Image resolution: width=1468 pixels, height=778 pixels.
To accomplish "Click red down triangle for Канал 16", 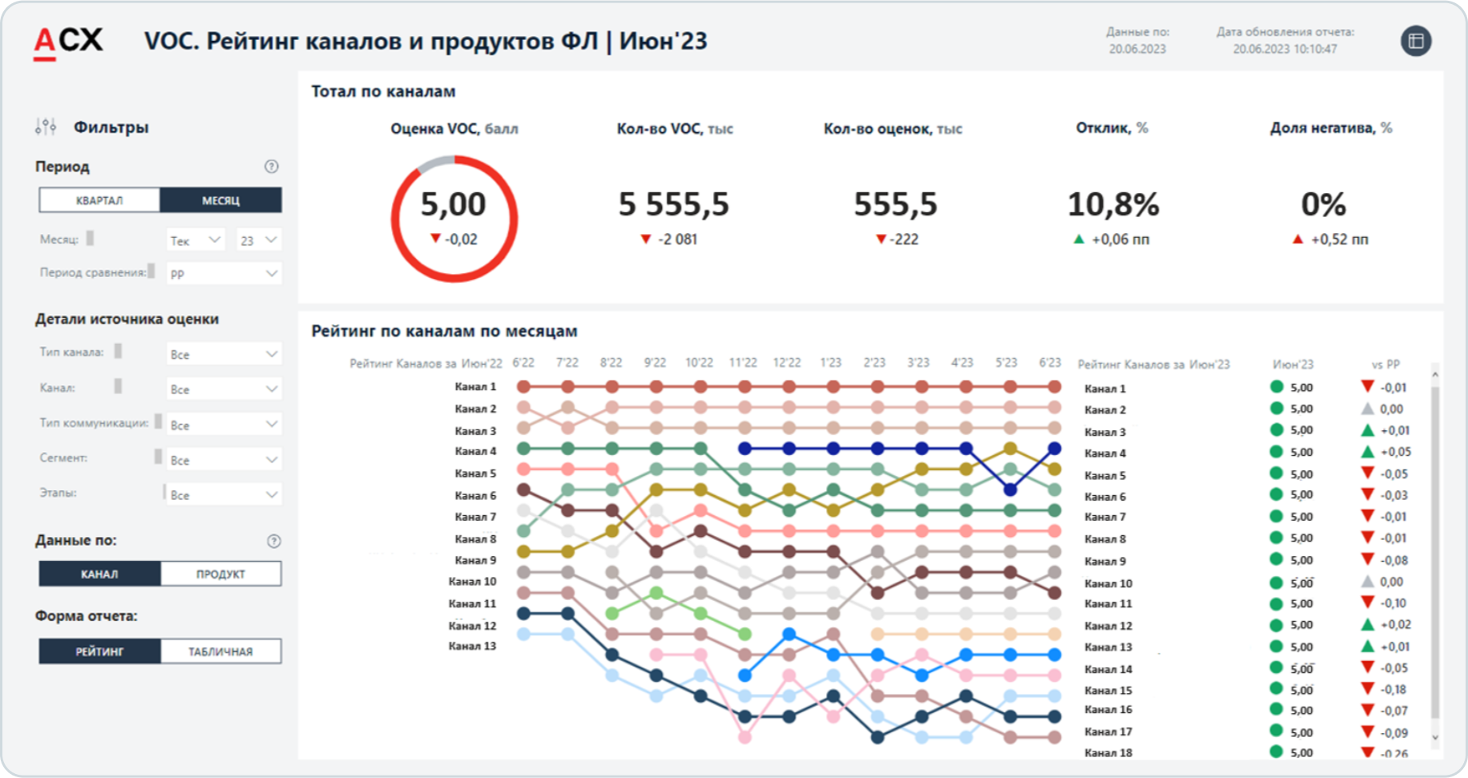I will tap(1368, 710).
